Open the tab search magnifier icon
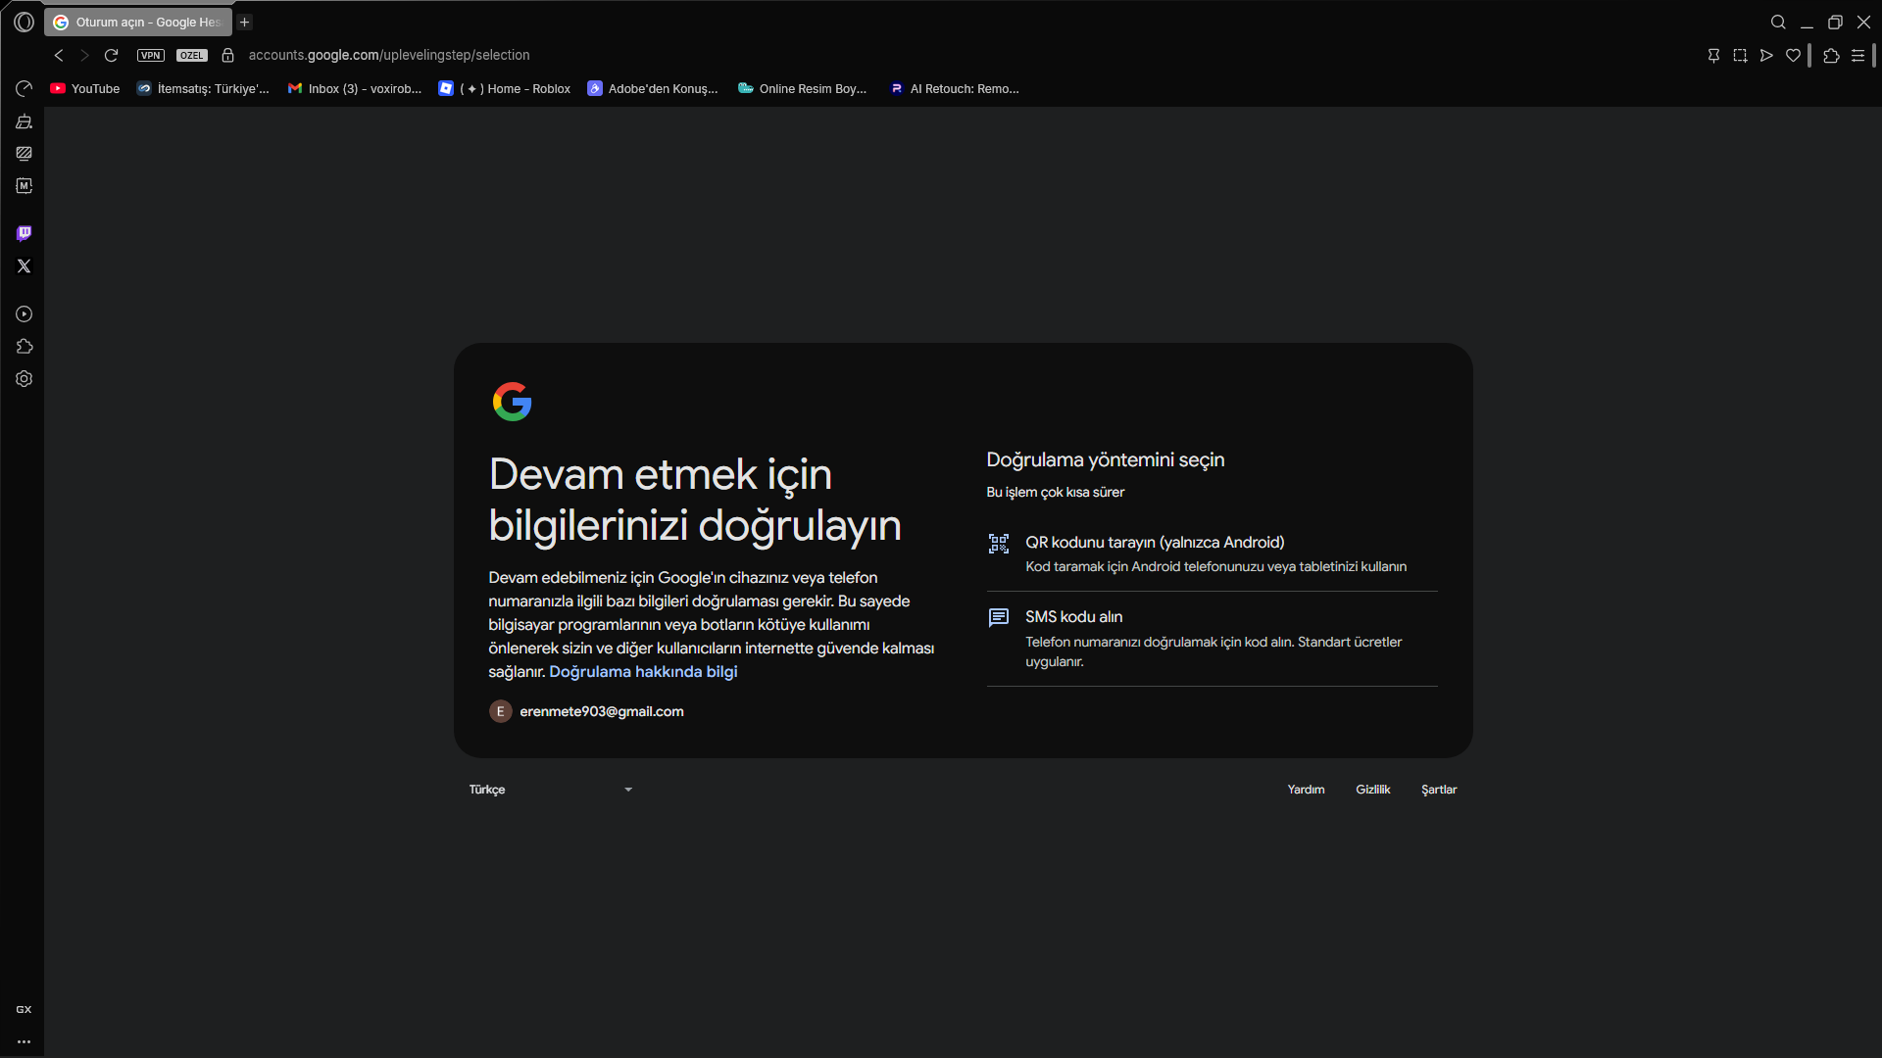Image resolution: width=1882 pixels, height=1058 pixels. (x=1778, y=22)
